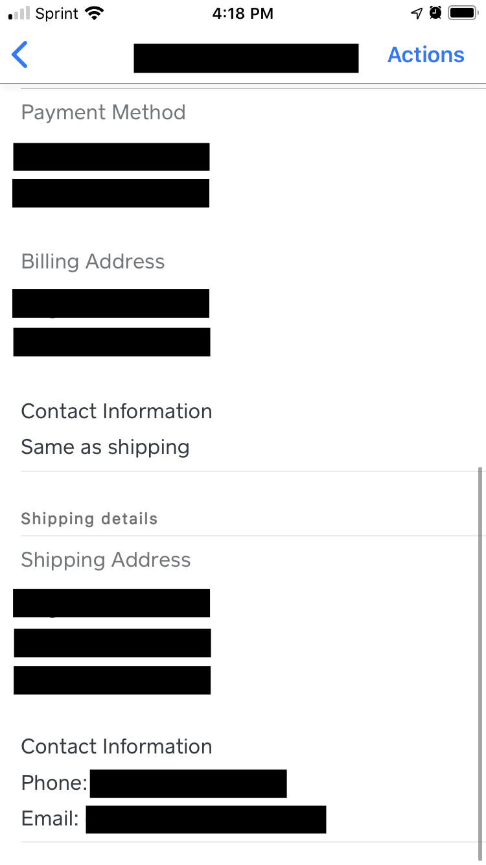This screenshot has height=865, width=486.
Task: Tap the location services arrow icon
Action: click(417, 14)
